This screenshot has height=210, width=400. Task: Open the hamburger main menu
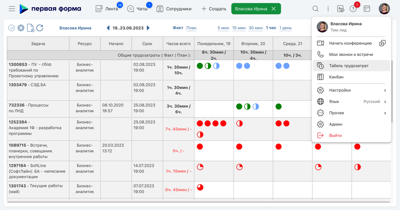pos(12,9)
